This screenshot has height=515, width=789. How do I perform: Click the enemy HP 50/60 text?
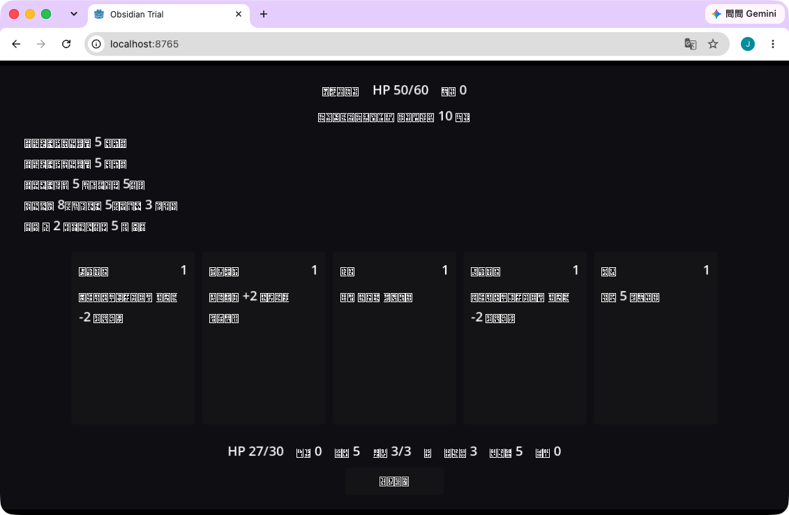(x=400, y=90)
